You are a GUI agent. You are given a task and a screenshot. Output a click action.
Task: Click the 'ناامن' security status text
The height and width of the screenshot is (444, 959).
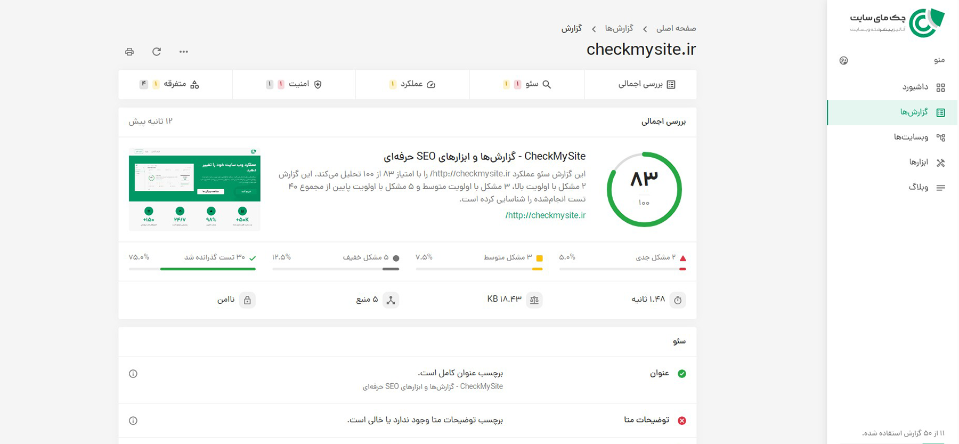coord(226,300)
